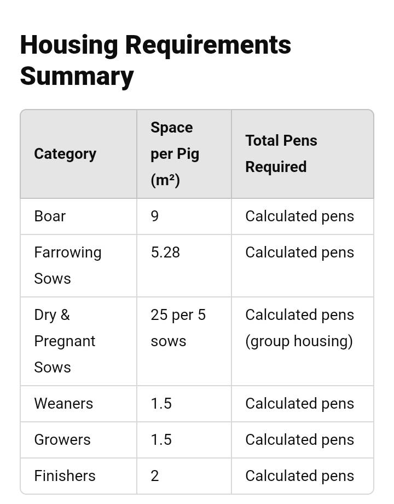Click the 25 per 5 sows cell
Screen dimensions: 394x504
point(178,328)
